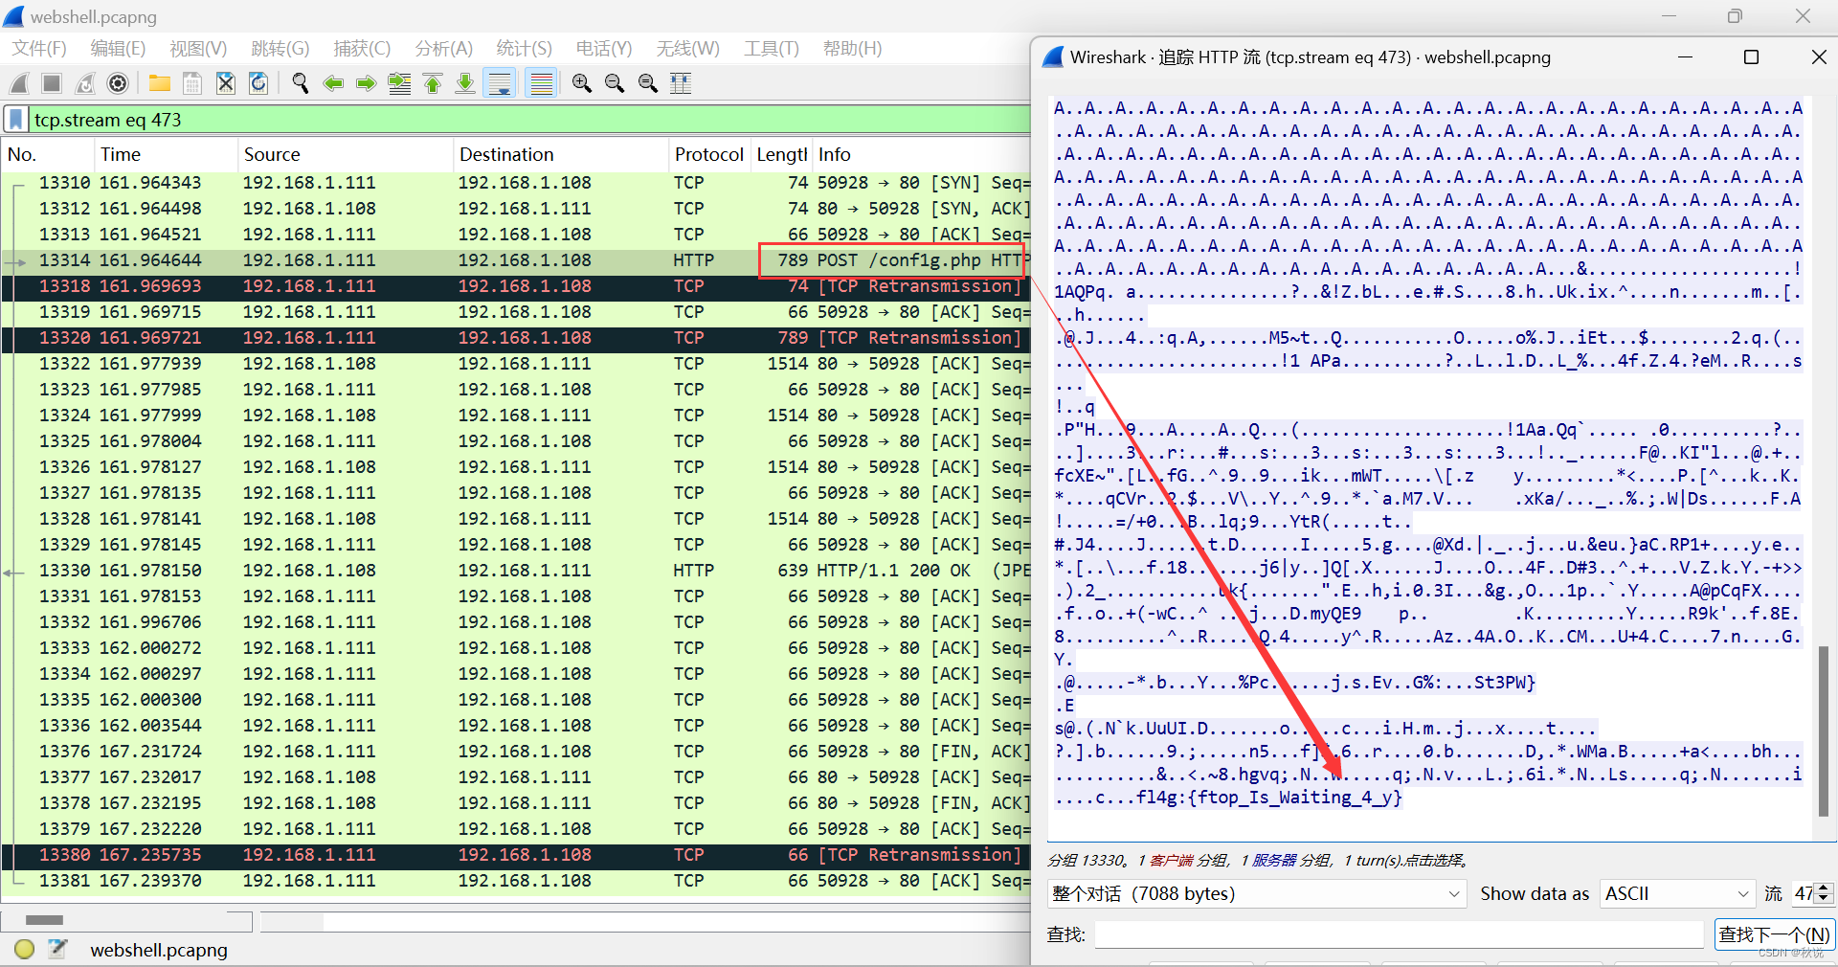This screenshot has height=967, width=1838.
Task: Open find packet magnifier icon
Action: (x=301, y=83)
